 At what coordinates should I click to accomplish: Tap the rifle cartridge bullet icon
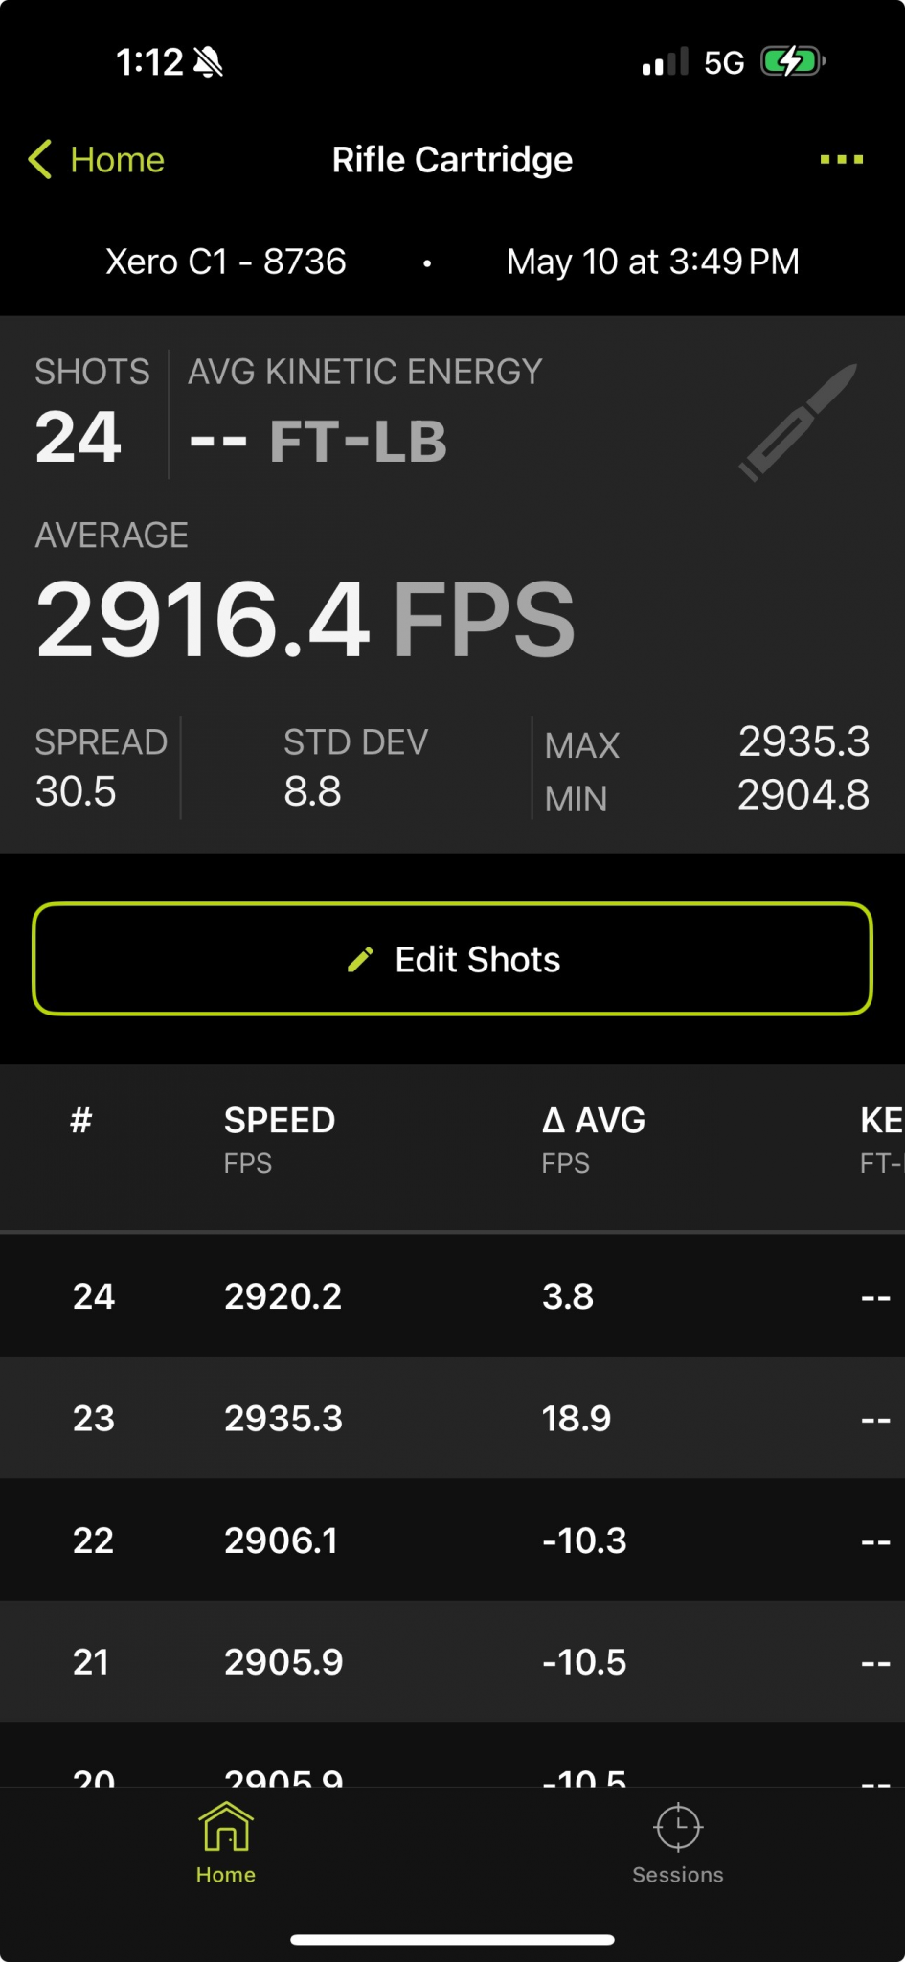tap(798, 422)
